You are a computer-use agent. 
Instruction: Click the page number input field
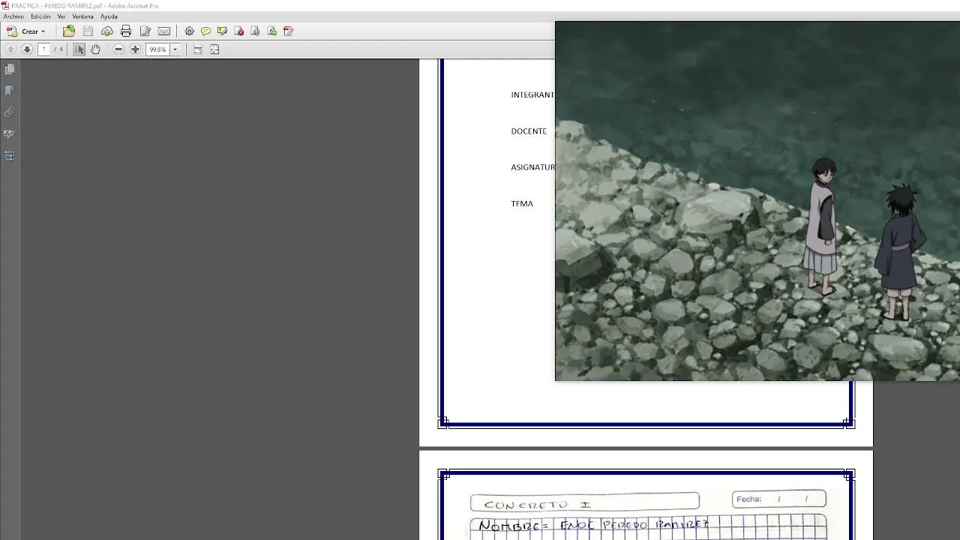pyautogui.click(x=43, y=49)
